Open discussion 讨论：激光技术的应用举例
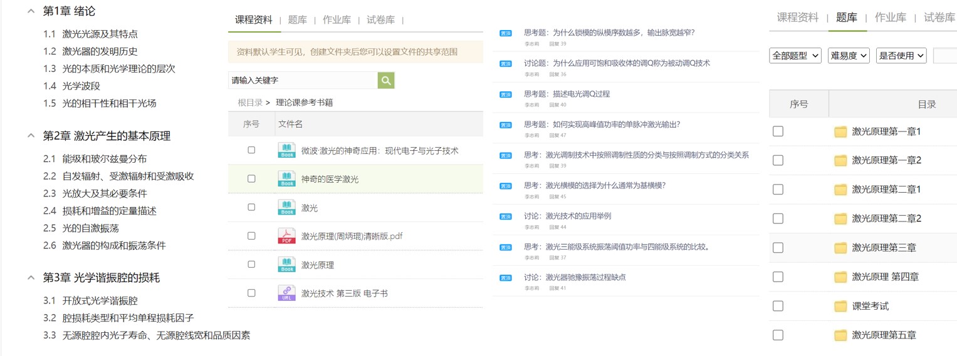Viewport: 957px width, 356px height. 567,216
